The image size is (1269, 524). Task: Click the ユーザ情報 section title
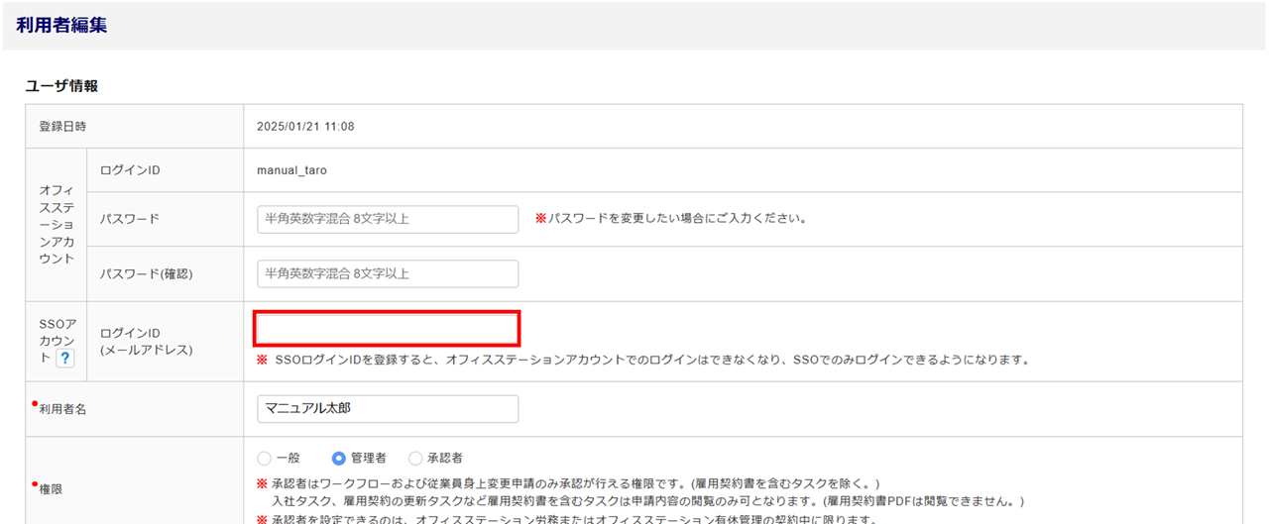(x=61, y=86)
